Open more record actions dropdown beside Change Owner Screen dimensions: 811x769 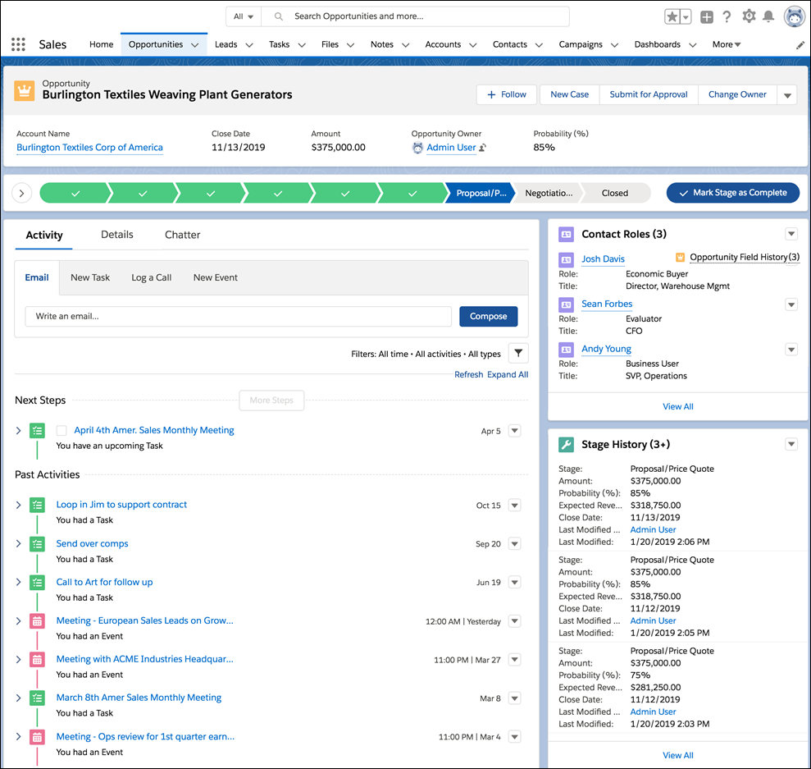click(787, 95)
